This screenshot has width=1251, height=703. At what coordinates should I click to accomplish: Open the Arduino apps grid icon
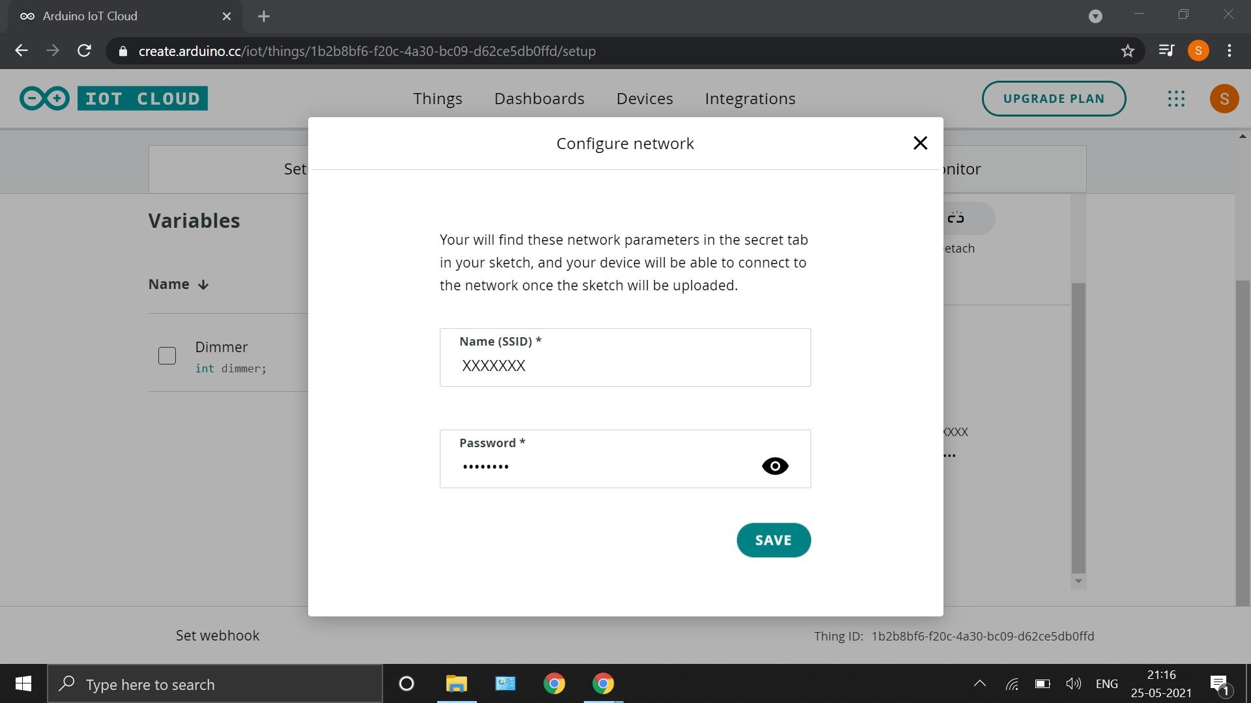point(1176,98)
